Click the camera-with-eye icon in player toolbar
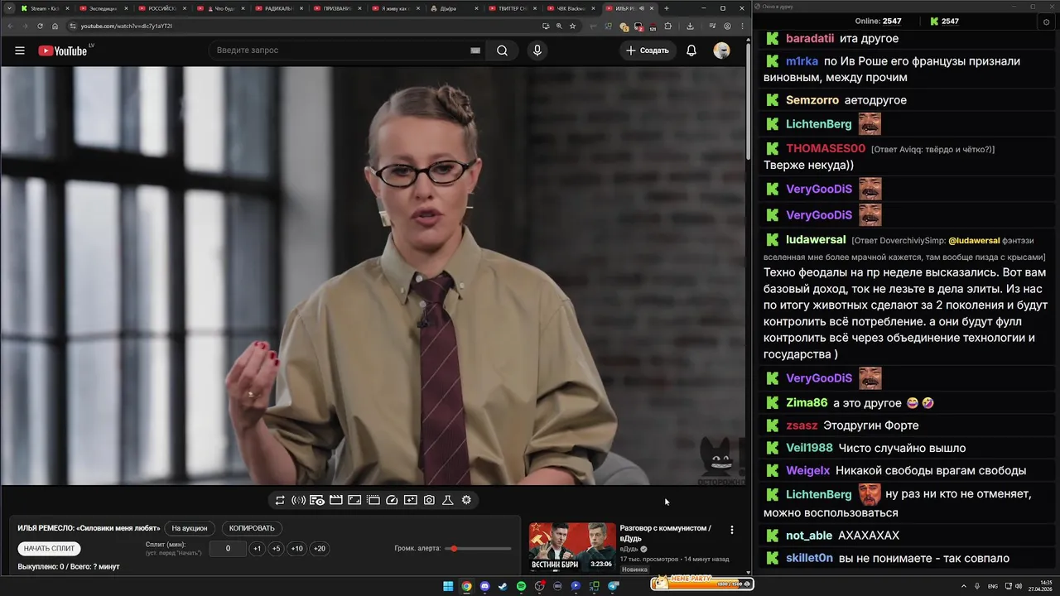1060x596 pixels. click(x=317, y=500)
